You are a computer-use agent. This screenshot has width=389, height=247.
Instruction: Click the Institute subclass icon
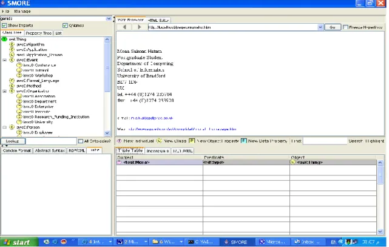coord(19,112)
